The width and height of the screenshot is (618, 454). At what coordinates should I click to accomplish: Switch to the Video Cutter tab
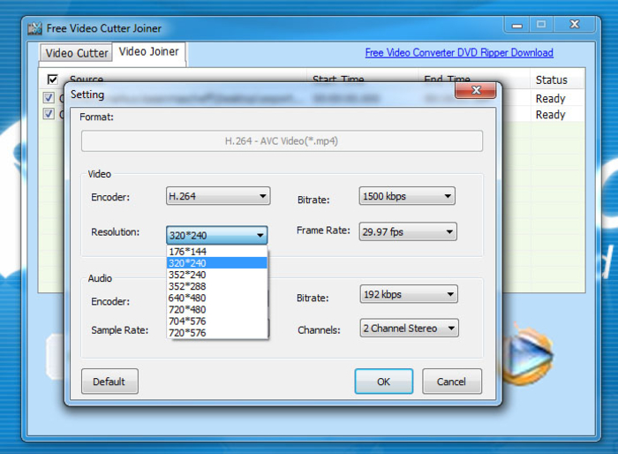(x=76, y=53)
